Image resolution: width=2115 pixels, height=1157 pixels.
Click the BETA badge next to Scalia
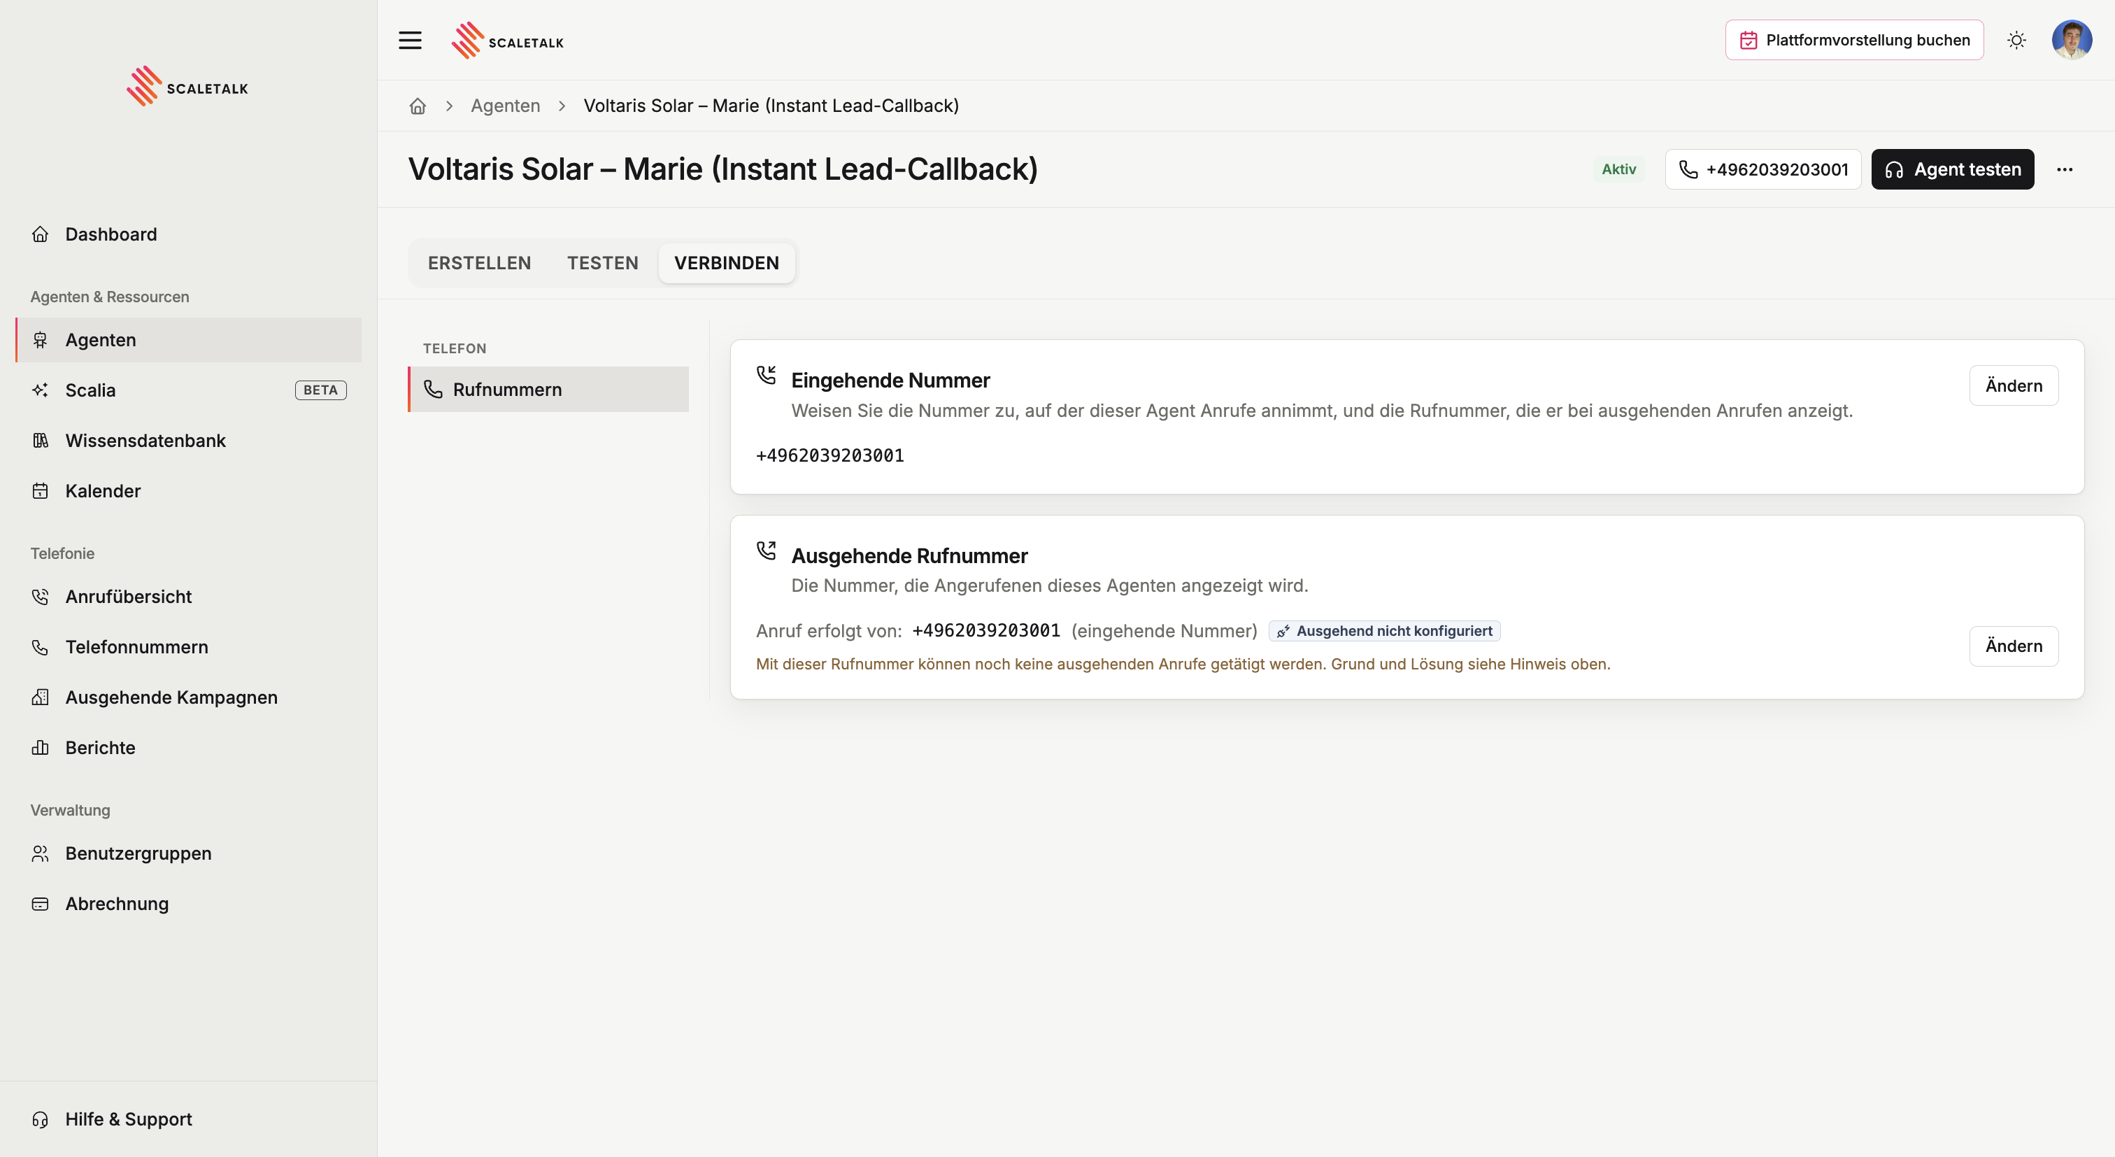(x=320, y=390)
